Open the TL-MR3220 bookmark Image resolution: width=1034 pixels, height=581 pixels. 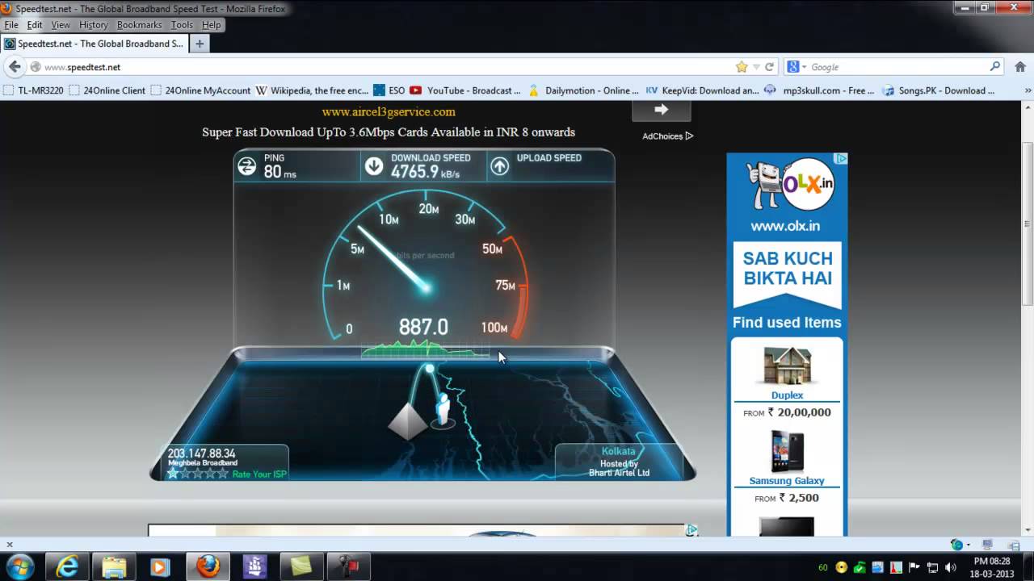pyautogui.click(x=34, y=90)
